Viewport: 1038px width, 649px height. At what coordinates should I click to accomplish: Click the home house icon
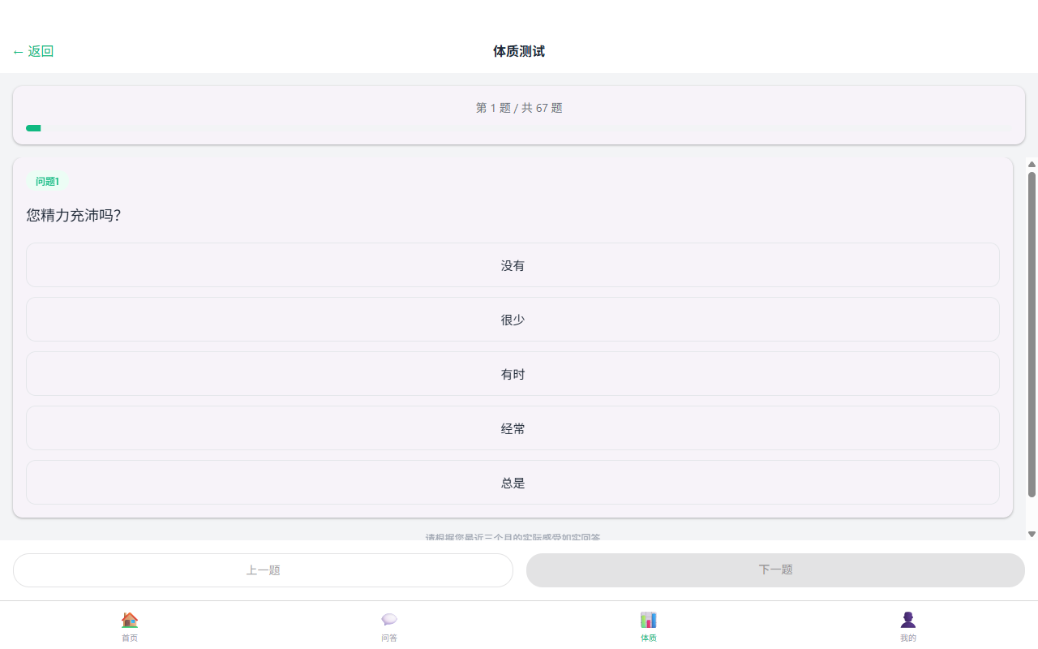[130, 620]
